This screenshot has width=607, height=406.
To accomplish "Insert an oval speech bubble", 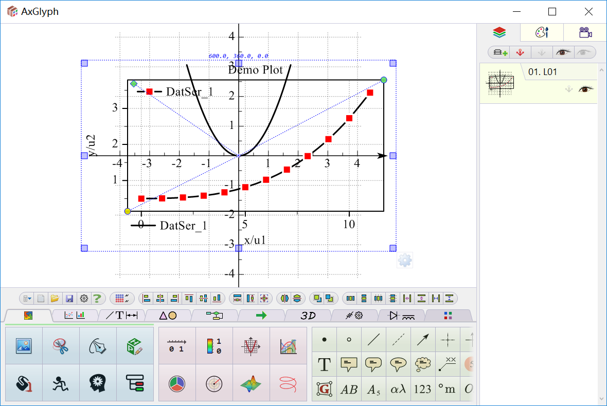I will tap(398, 364).
